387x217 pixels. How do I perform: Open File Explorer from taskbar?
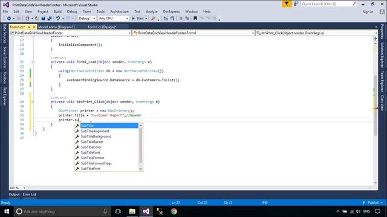(x=132, y=212)
